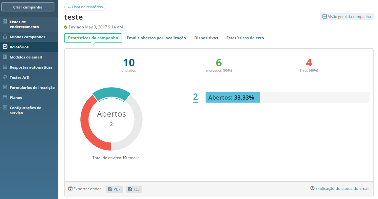Go to Minhas campanhas
The image size is (378, 199).
29,37
